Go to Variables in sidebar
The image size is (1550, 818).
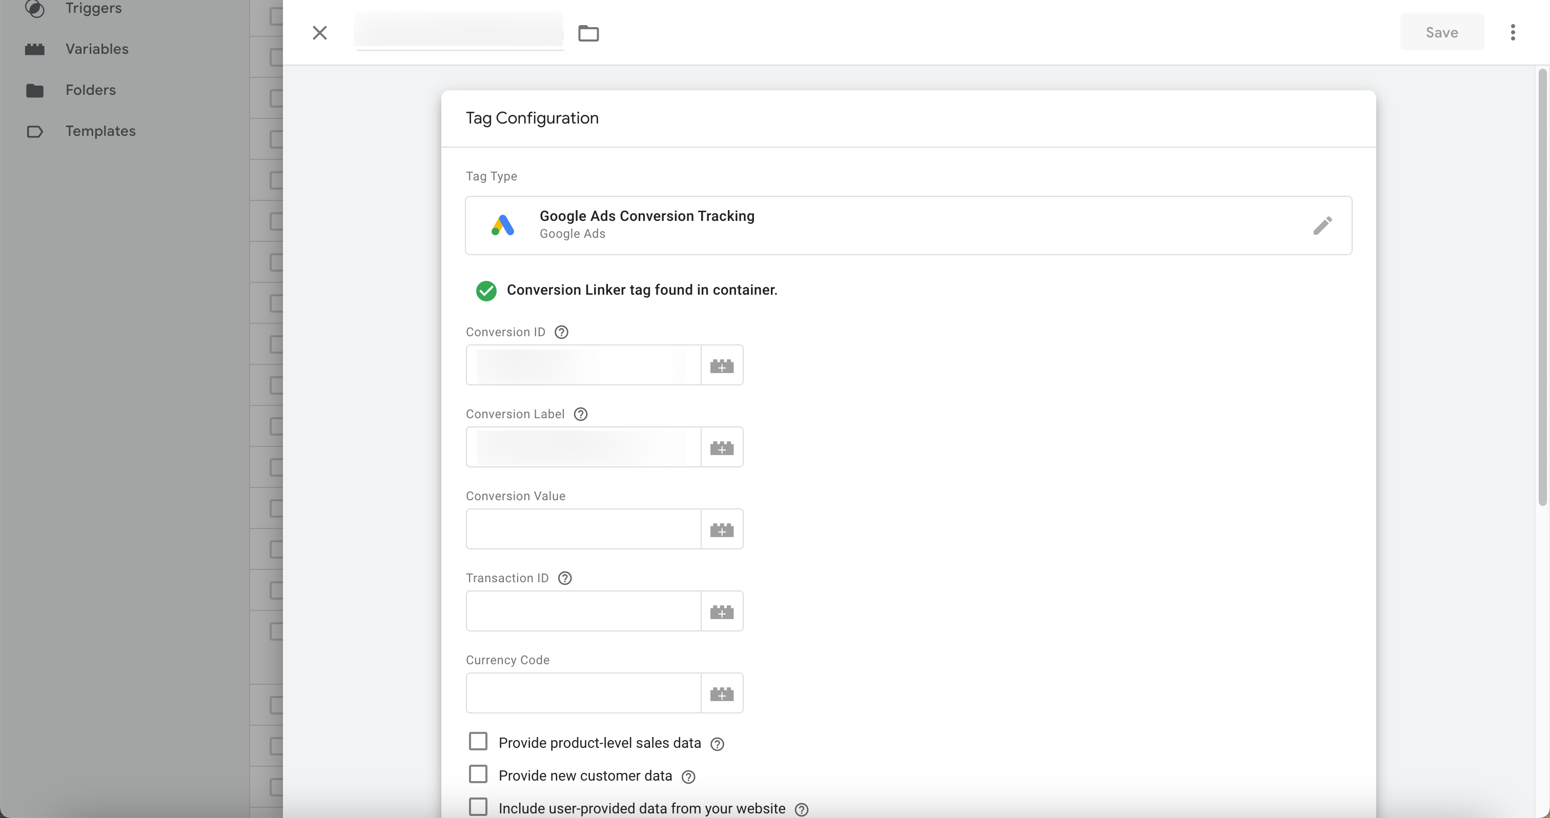click(96, 49)
